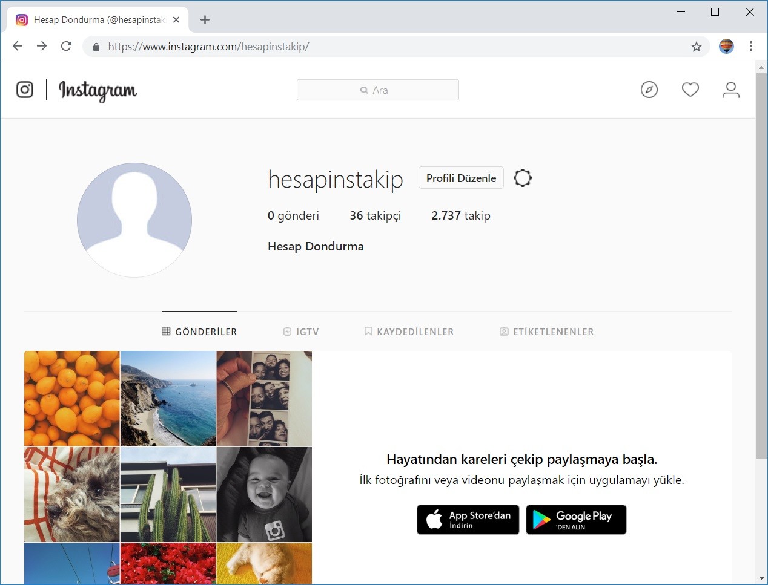Click the scrollbar down arrow
Viewport: 768px width, 585px height.
click(x=761, y=578)
